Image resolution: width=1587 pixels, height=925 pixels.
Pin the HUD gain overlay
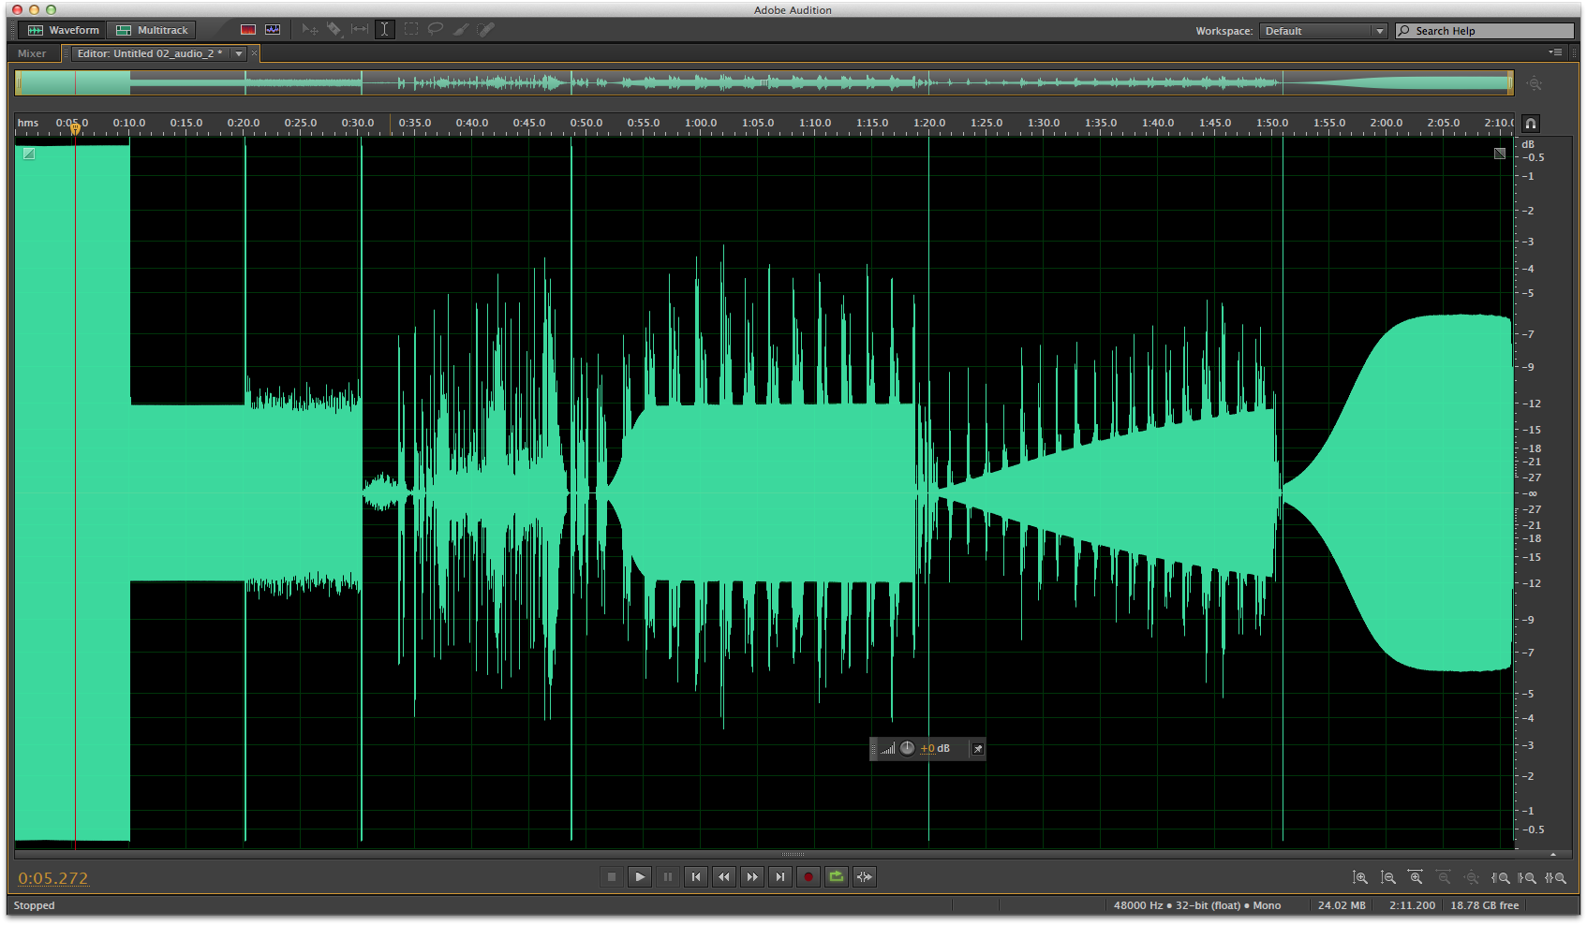pyautogui.click(x=978, y=749)
